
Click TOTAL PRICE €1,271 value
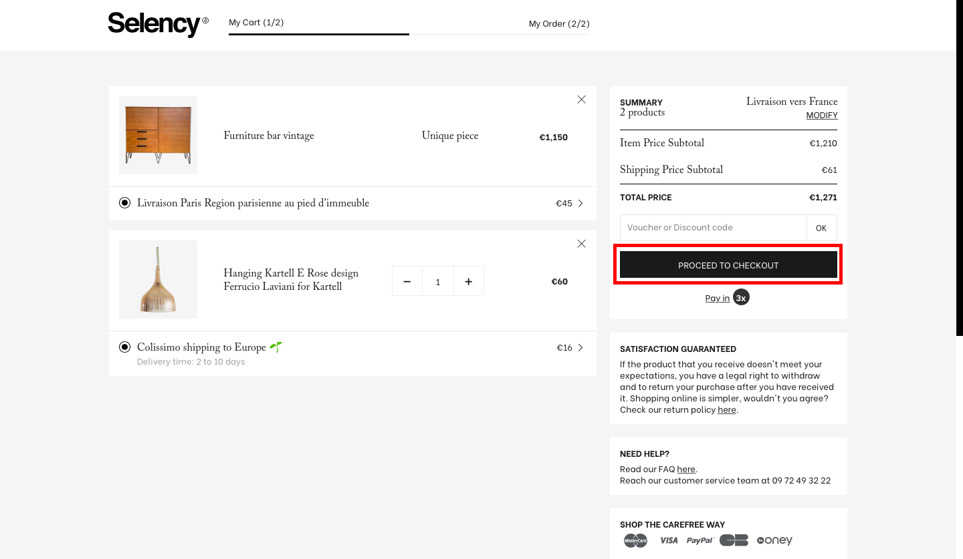pos(823,198)
